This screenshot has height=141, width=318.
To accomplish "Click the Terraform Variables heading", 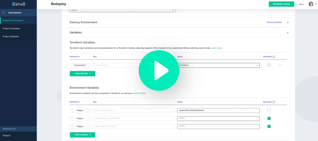I will pos(82,43).
